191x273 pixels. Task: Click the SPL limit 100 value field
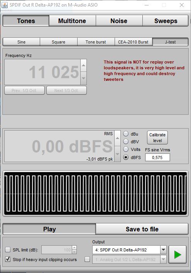point(57,250)
